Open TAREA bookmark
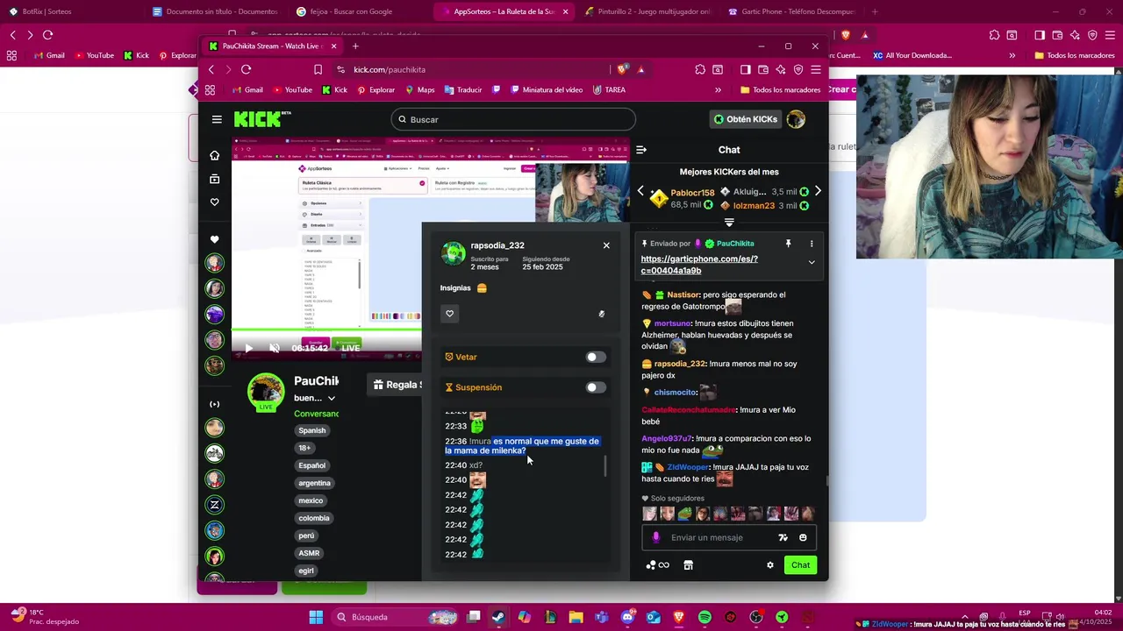Viewport: 1123px width, 631px height. [x=609, y=89]
